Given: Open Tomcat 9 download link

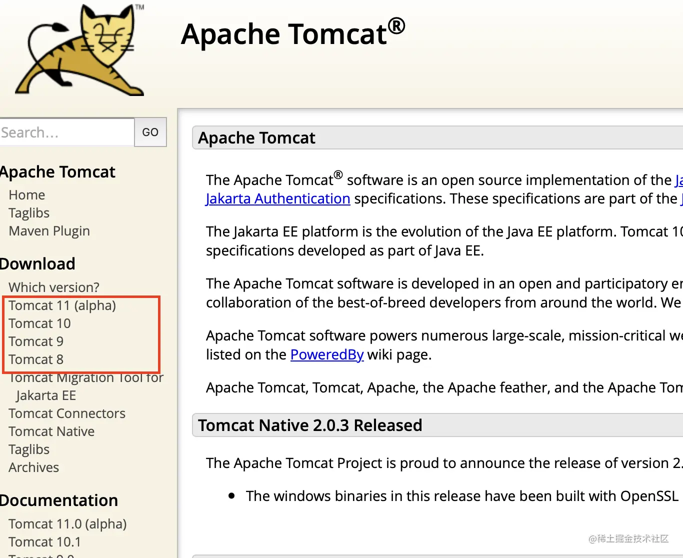Looking at the screenshot, I should coord(36,341).
